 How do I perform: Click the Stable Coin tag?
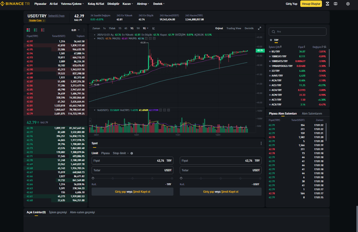click(37, 21)
